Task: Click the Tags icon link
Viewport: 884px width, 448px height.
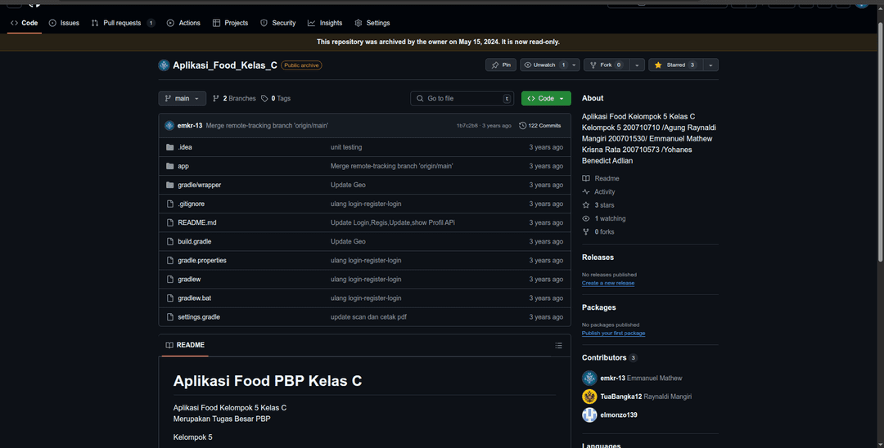Action: click(x=264, y=98)
